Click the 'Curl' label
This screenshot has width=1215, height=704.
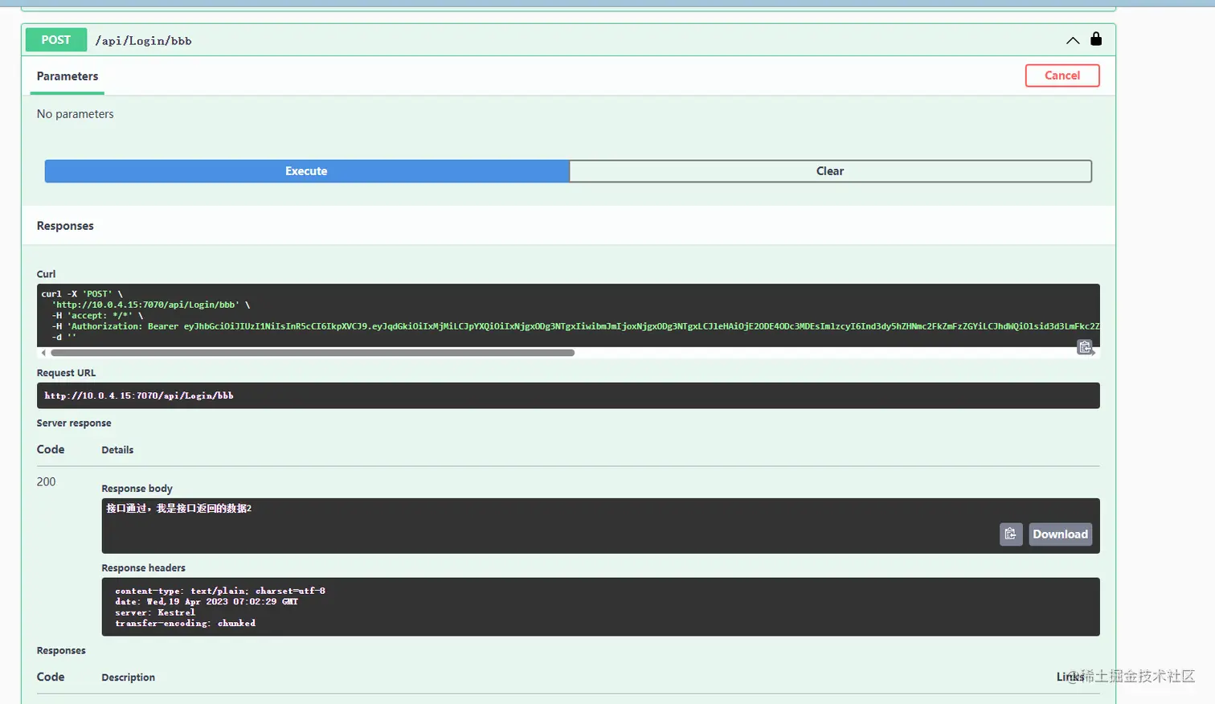[x=46, y=274]
